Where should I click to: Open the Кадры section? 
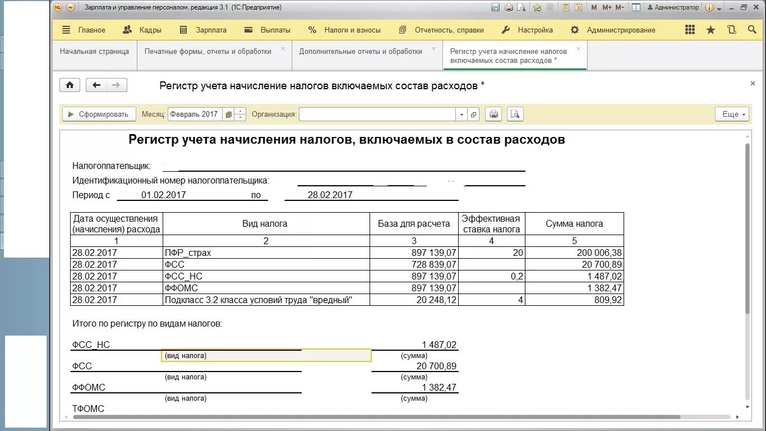pyautogui.click(x=142, y=30)
